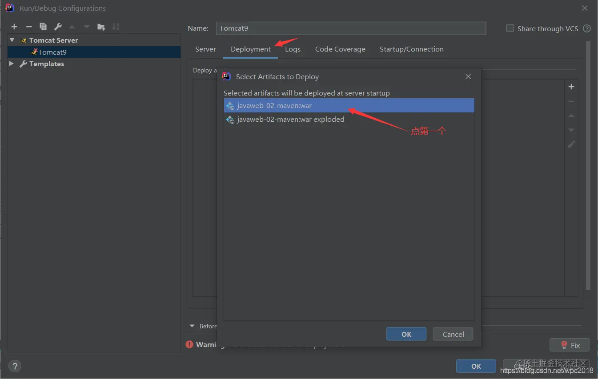Switch to the Logs tab
The image size is (598, 379).
tap(293, 49)
